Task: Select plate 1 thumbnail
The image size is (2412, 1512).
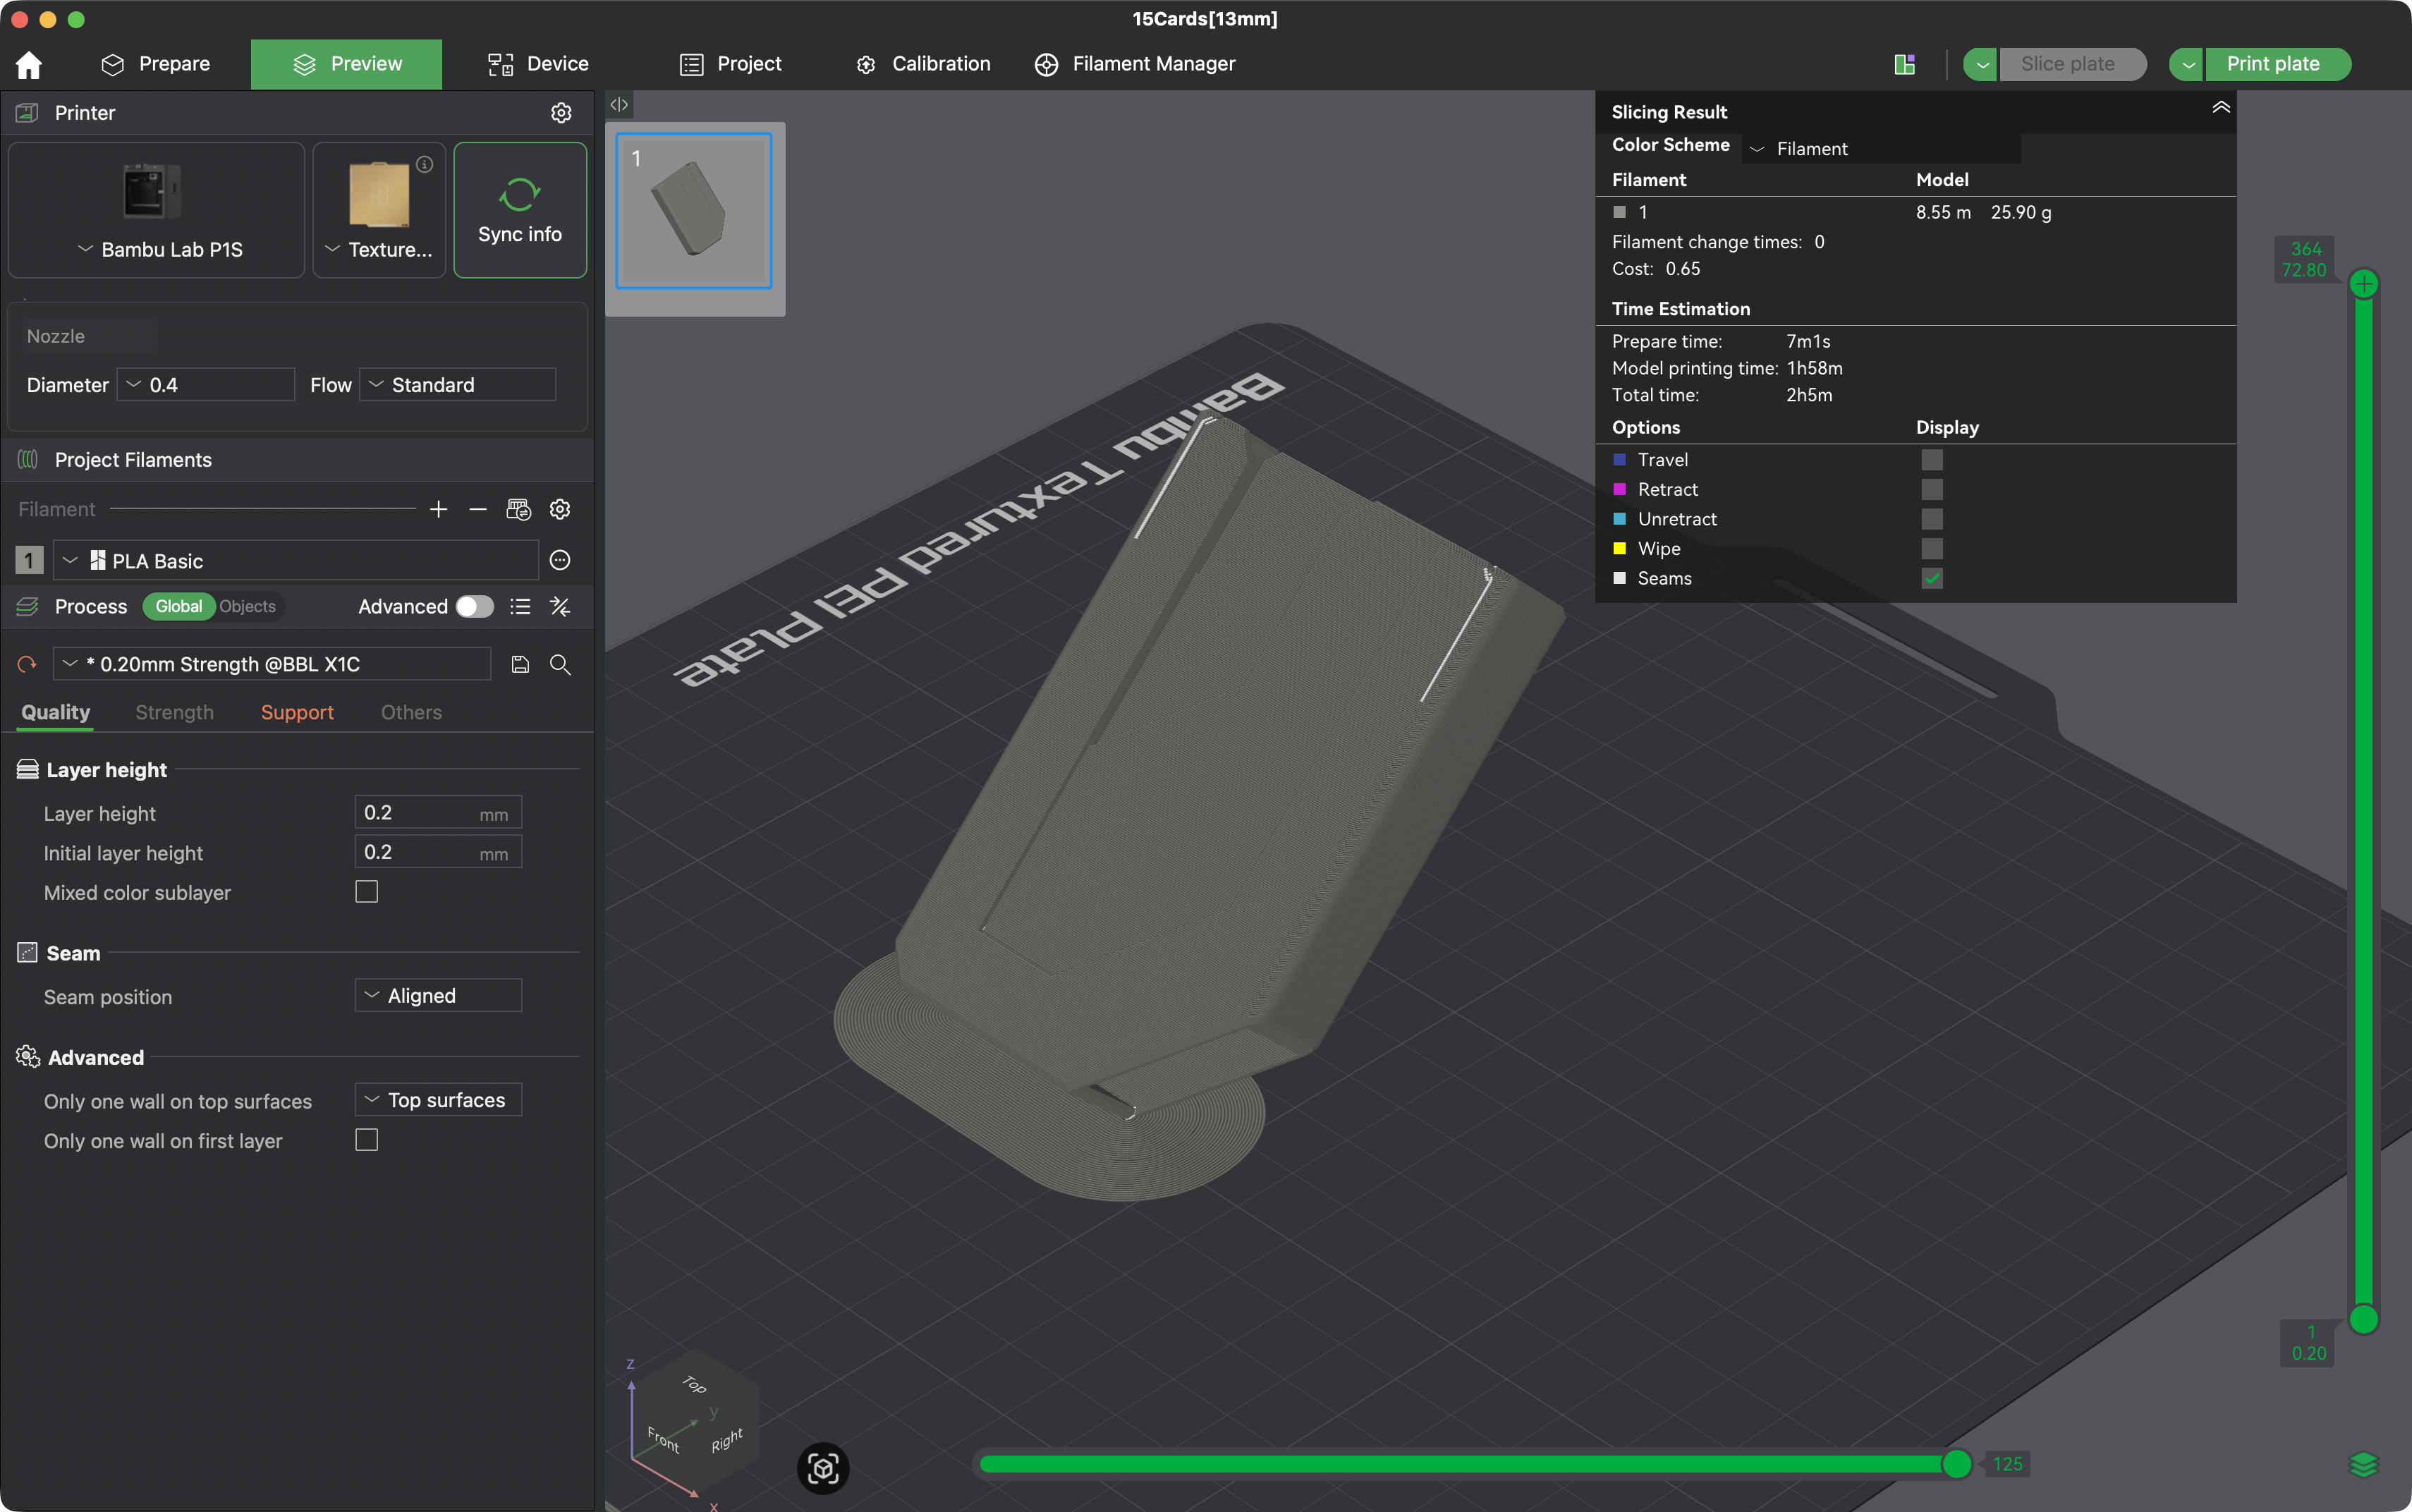Action: (x=694, y=211)
